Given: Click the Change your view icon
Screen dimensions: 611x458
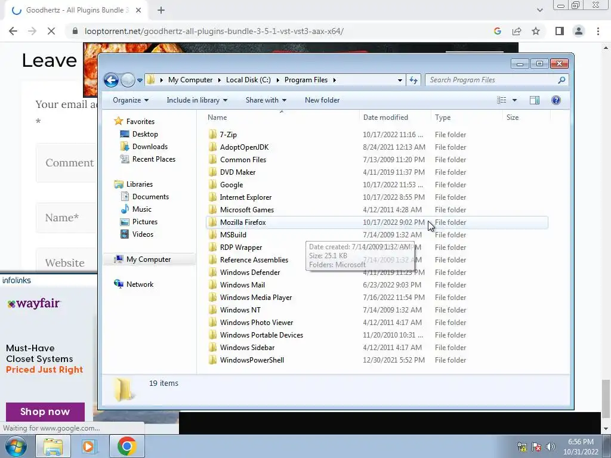Looking at the screenshot, I should (x=501, y=100).
